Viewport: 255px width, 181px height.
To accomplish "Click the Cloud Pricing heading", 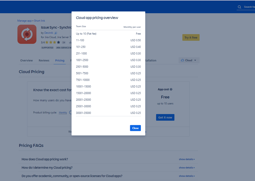I will click(31, 72).
